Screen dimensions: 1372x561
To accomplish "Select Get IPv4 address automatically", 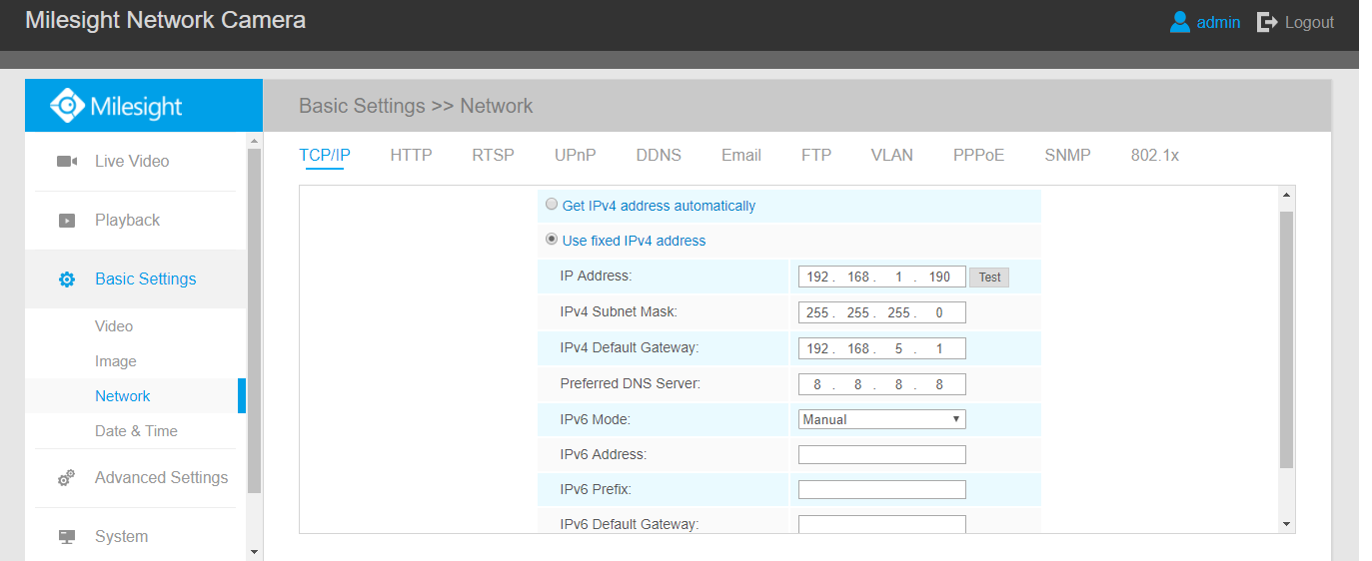I will 552,205.
